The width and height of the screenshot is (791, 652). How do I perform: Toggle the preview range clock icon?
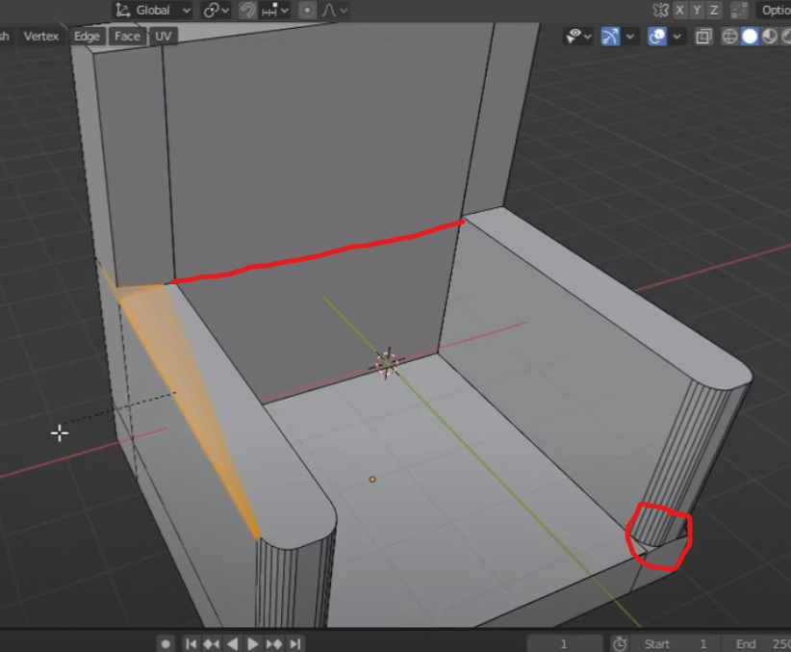[620, 644]
